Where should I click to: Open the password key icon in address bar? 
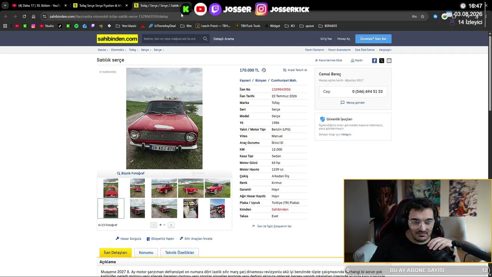pyautogui.click(x=414, y=17)
